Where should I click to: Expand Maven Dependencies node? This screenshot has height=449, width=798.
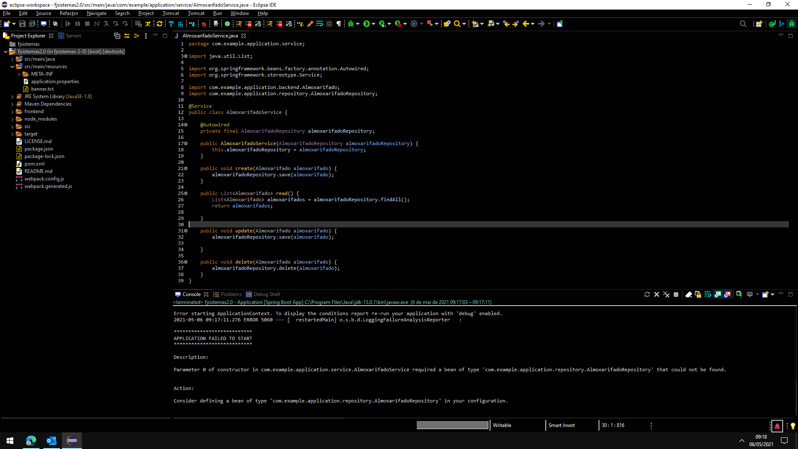(12, 104)
